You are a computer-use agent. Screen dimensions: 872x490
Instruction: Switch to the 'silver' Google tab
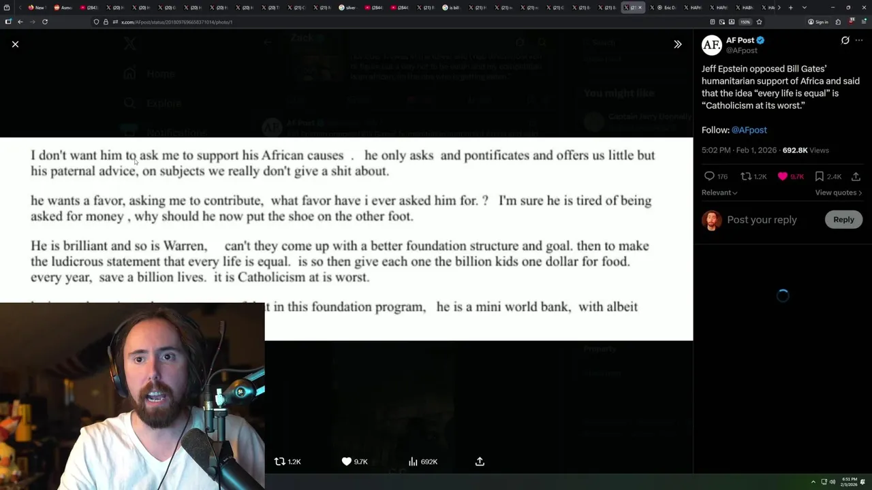tap(347, 7)
